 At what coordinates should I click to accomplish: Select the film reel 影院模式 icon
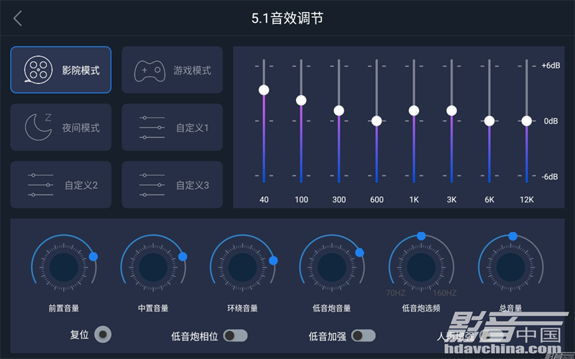(x=38, y=70)
